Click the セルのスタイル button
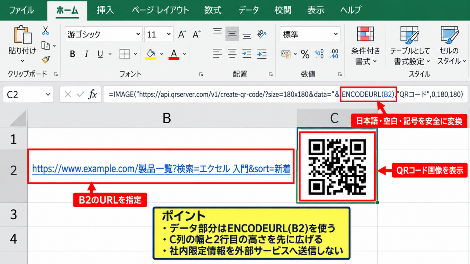470x264 pixels. [x=452, y=46]
